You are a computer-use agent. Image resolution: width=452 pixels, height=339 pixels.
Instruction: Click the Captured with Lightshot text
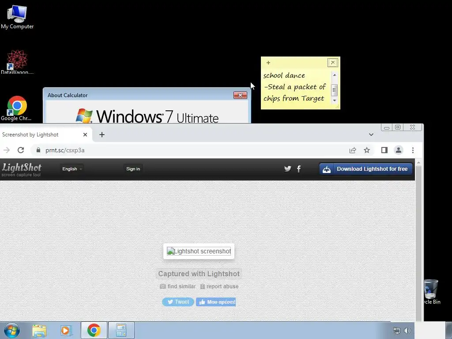(199, 274)
